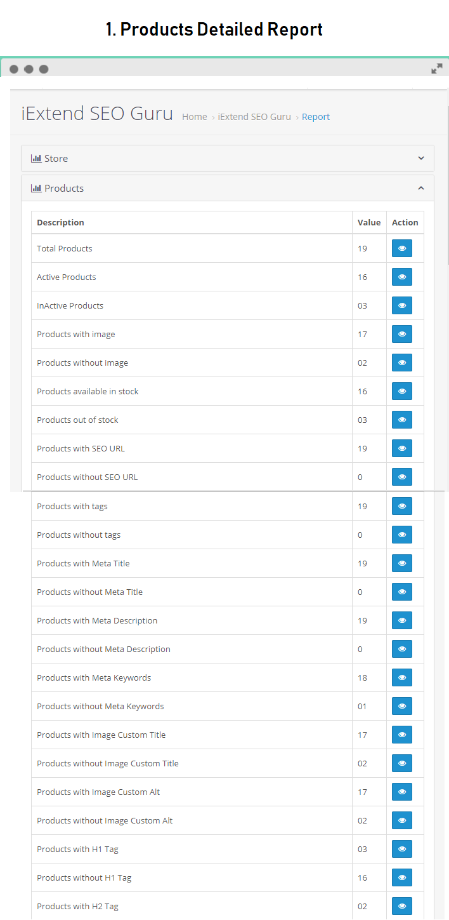This screenshot has height=920, width=449.
Task: View Products without image list
Action: coord(402,363)
